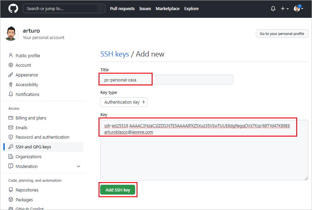
Task: Click the GitHub logo in the header
Action: coord(13,8)
